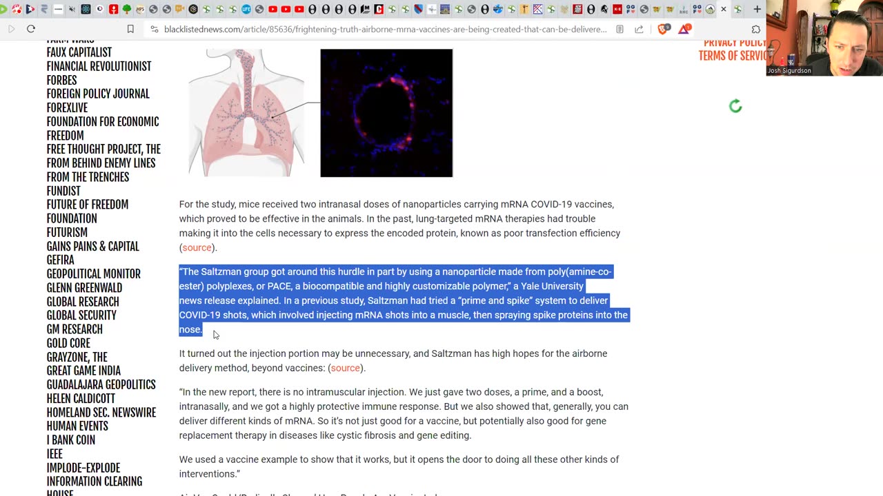This screenshot has height=496, width=883.
Task: Open the GLOBAL SECURITY link
Action: [81, 315]
